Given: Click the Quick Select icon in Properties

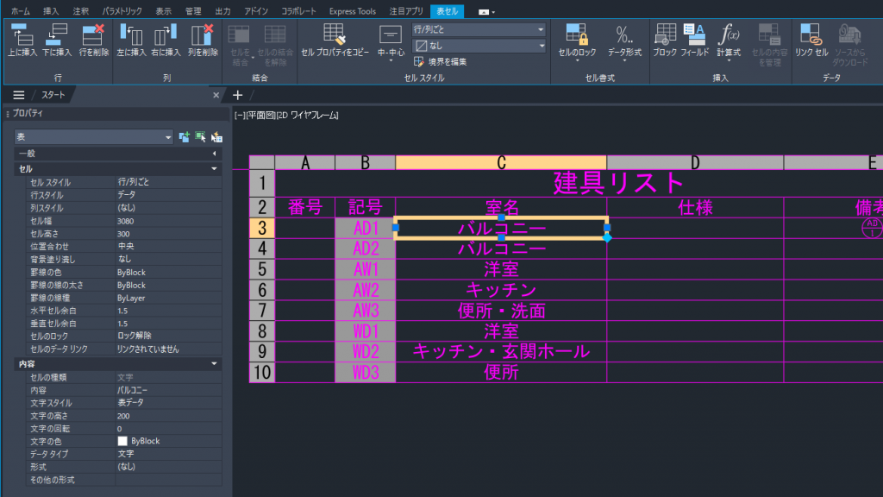Looking at the screenshot, I should coord(216,136).
